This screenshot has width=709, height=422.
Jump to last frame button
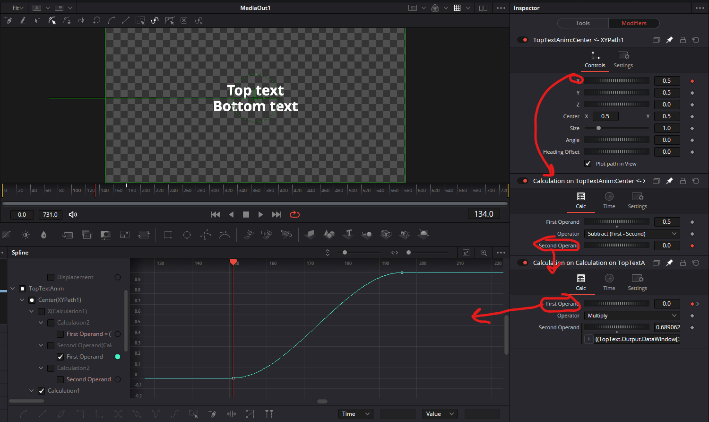[277, 214]
